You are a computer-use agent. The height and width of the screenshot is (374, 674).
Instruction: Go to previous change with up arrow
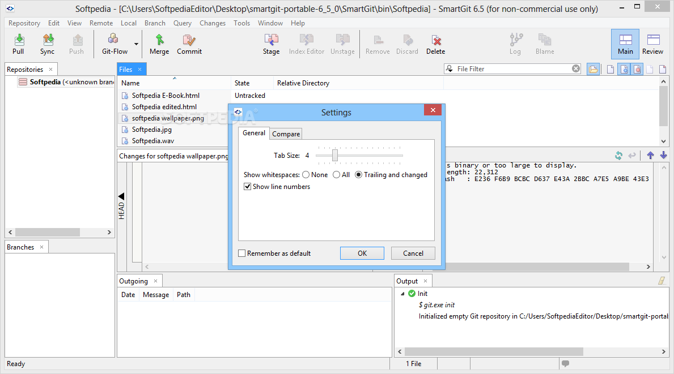[650, 155]
